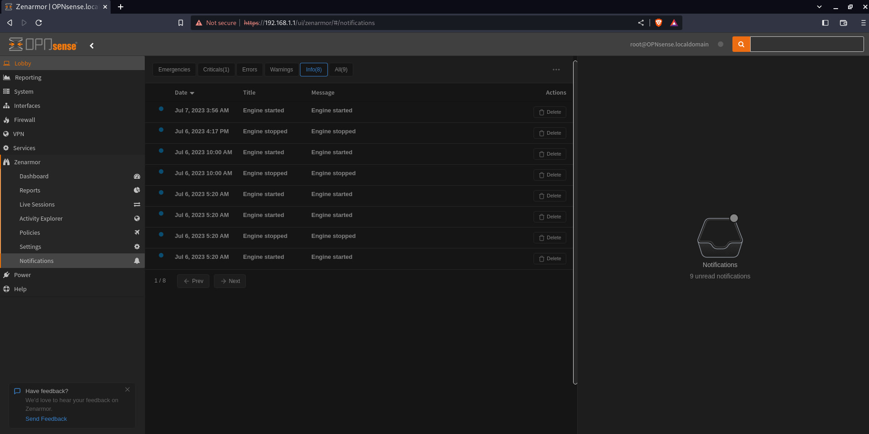
Task: Click the notifications inbox tray icon
Action: point(720,237)
